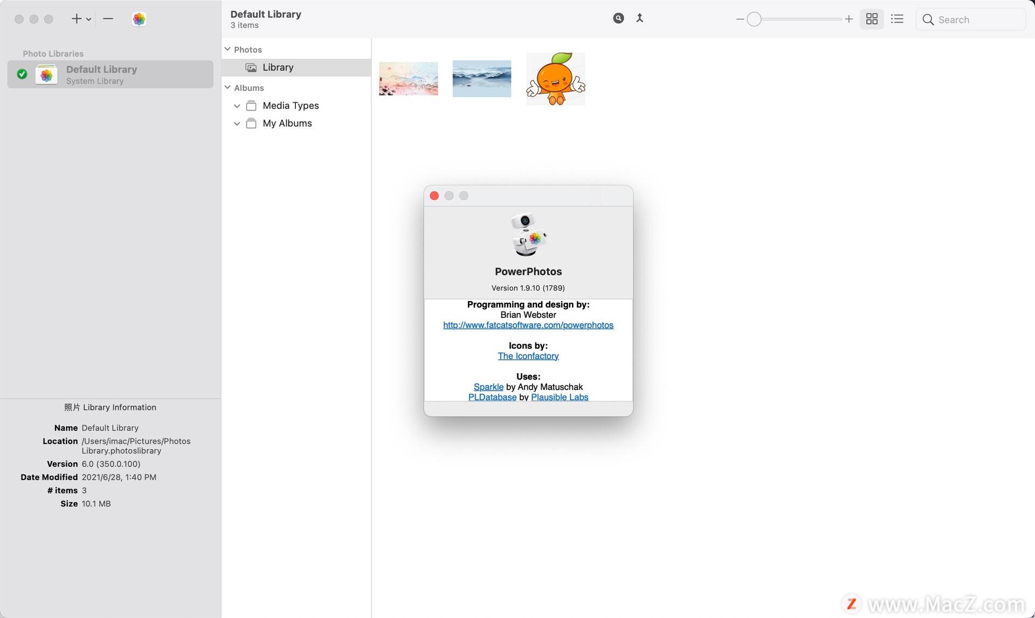The width and height of the screenshot is (1035, 618).
Task: Click the Photo Libraries section header
Action: click(x=53, y=53)
